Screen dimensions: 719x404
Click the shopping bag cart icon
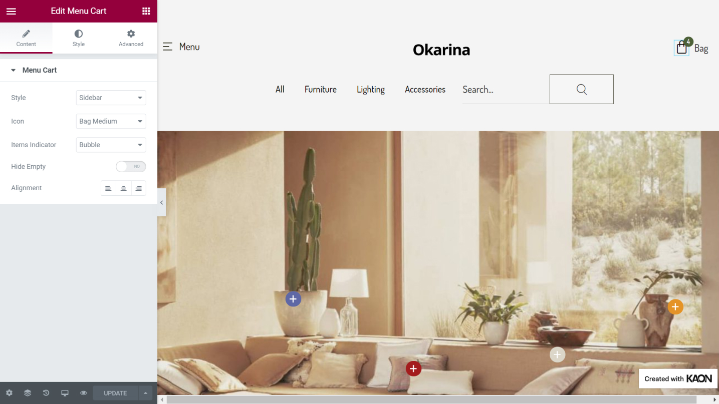(x=681, y=48)
